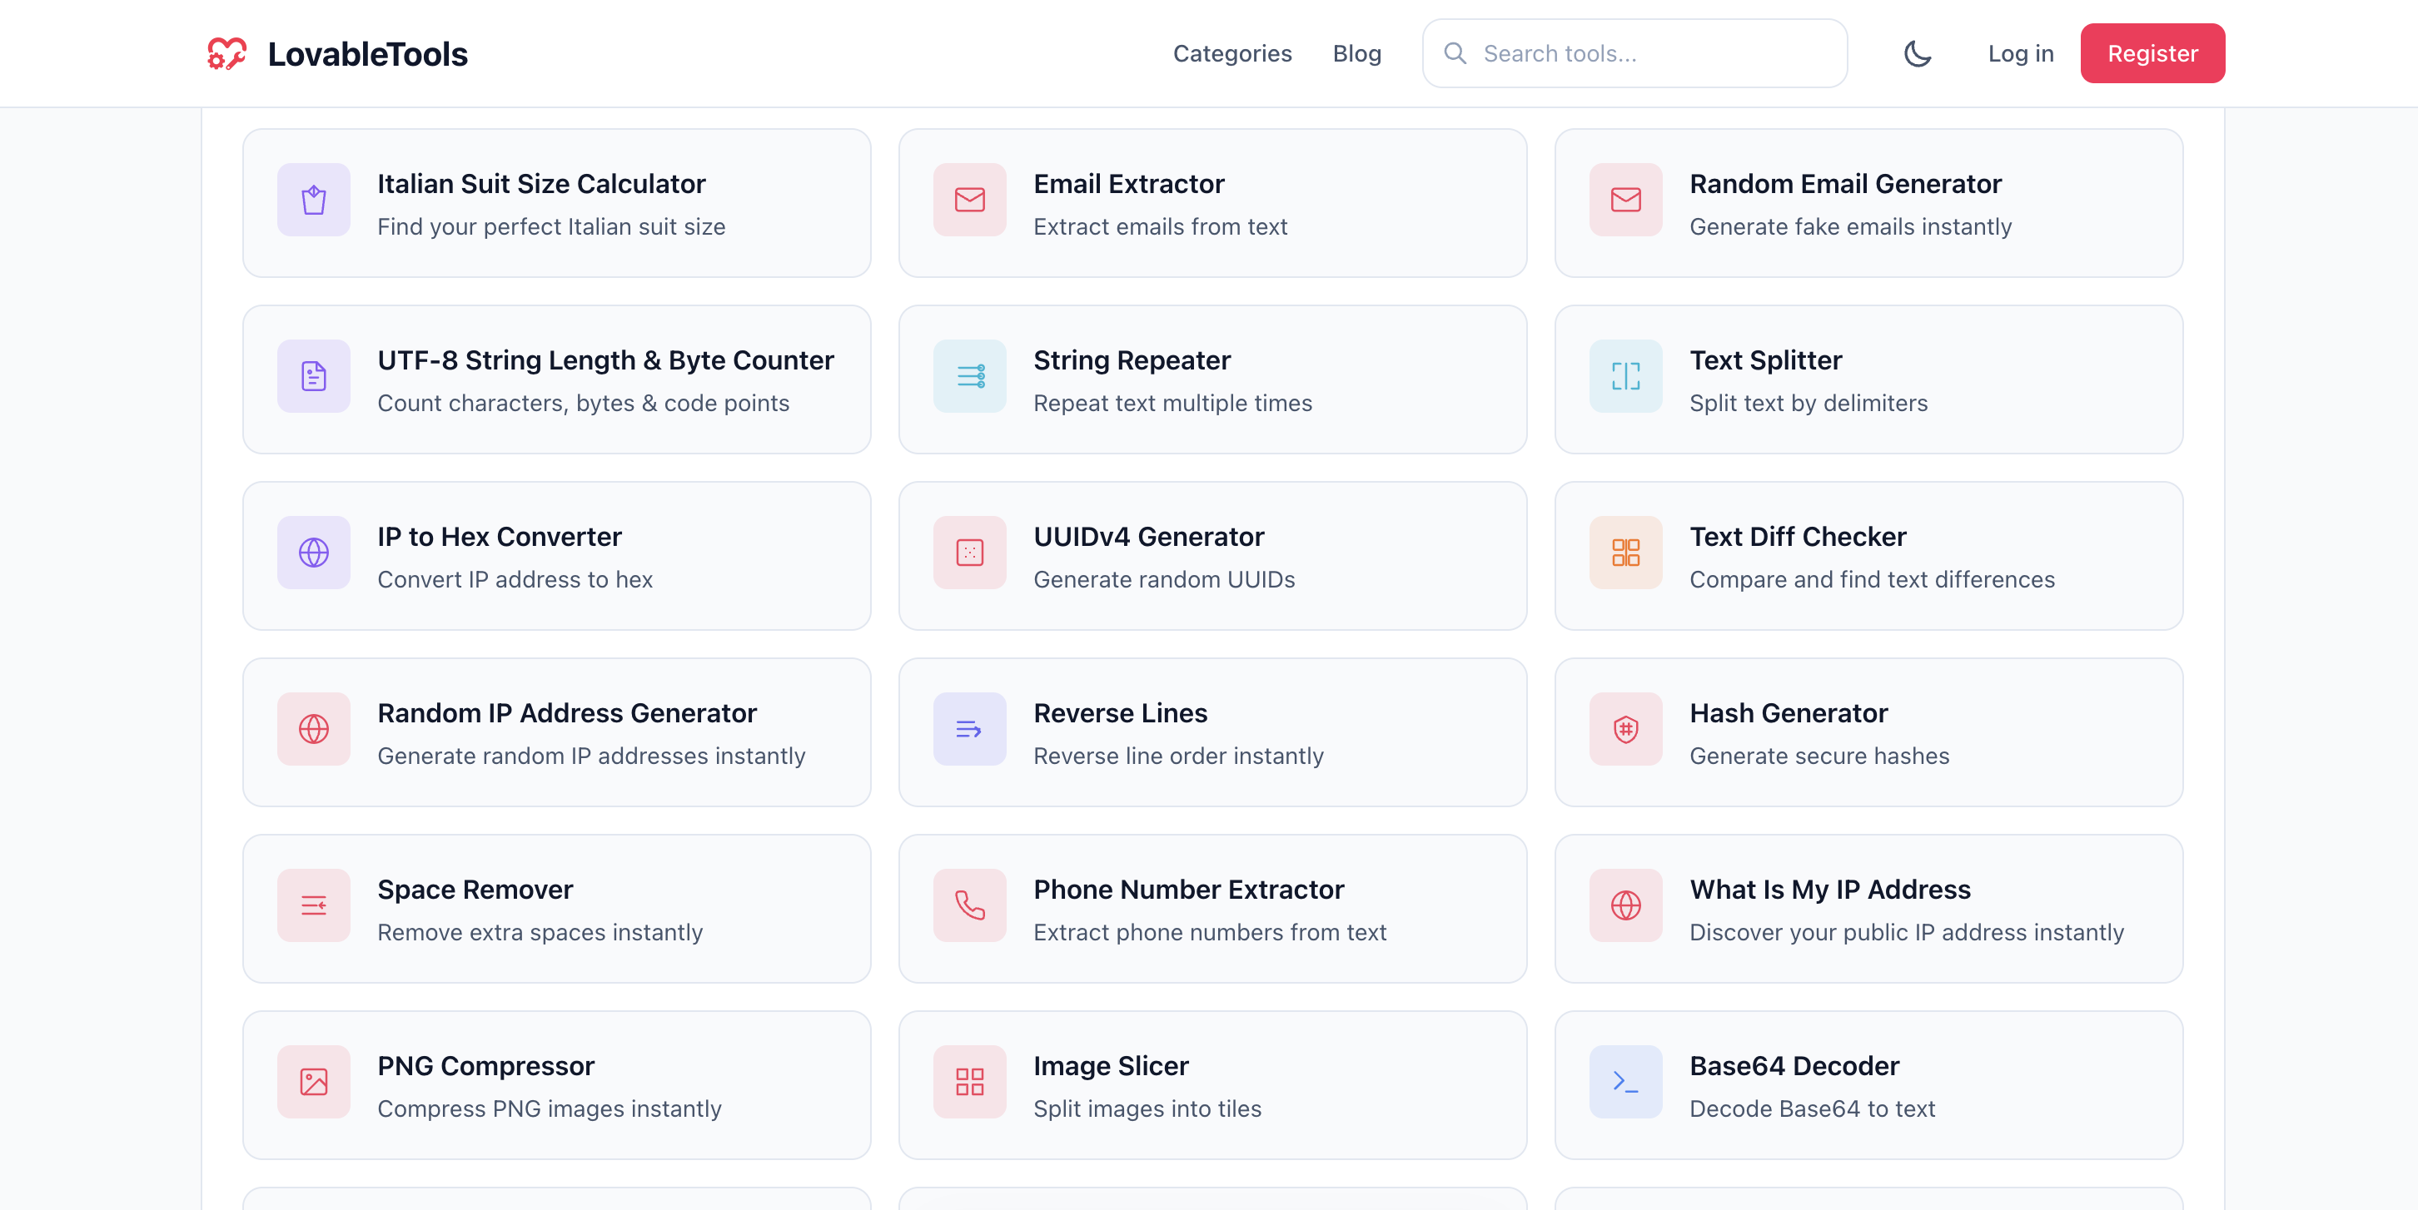Click the PNG Compressor image icon
The height and width of the screenshot is (1210, 2418).
[314, 1083]
